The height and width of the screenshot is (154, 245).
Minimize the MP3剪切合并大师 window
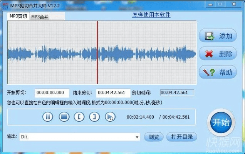click(210, 4)
